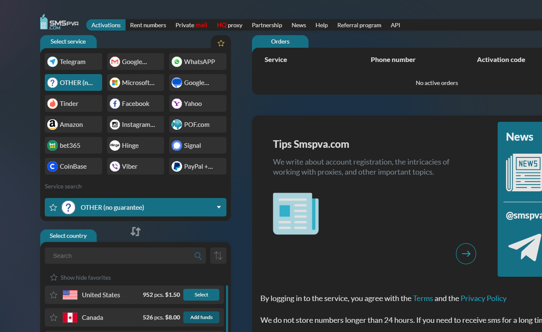The image size is (542, 332).
Task: Click the Service search label
Action: 63,186
